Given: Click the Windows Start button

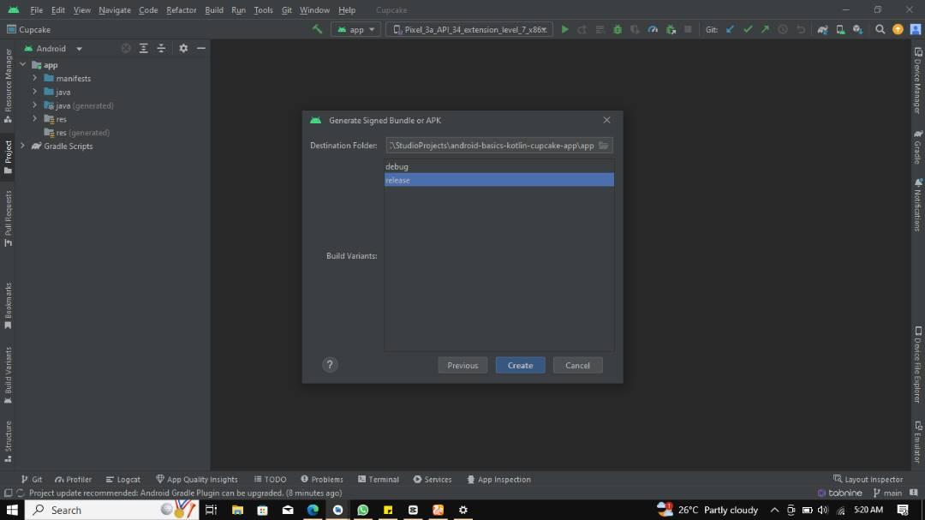Looking at the screenshot, I should [12, 510].
